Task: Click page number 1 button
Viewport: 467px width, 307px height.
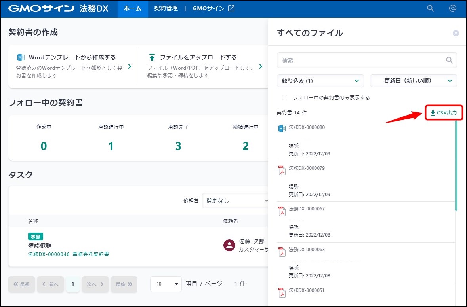Action: click(72, 284)
